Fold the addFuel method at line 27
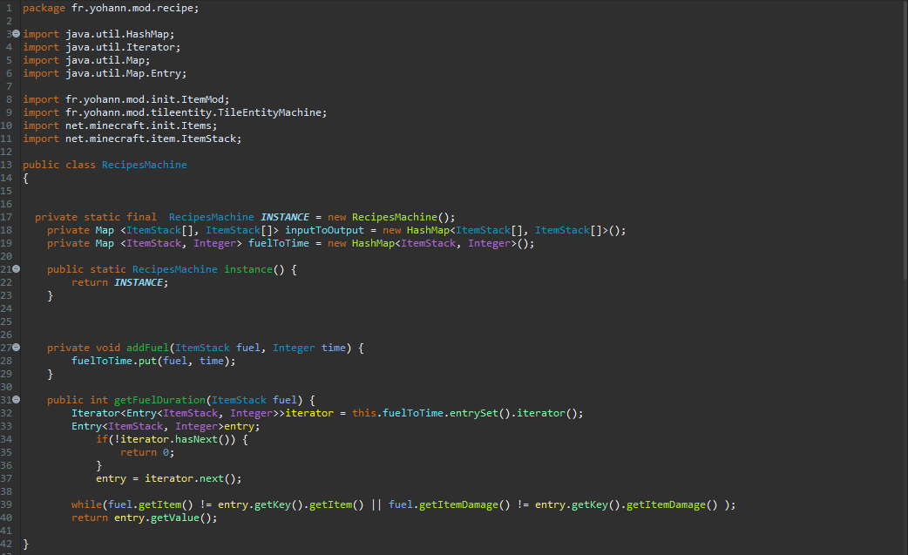908x555 pixels. (16, 348)
